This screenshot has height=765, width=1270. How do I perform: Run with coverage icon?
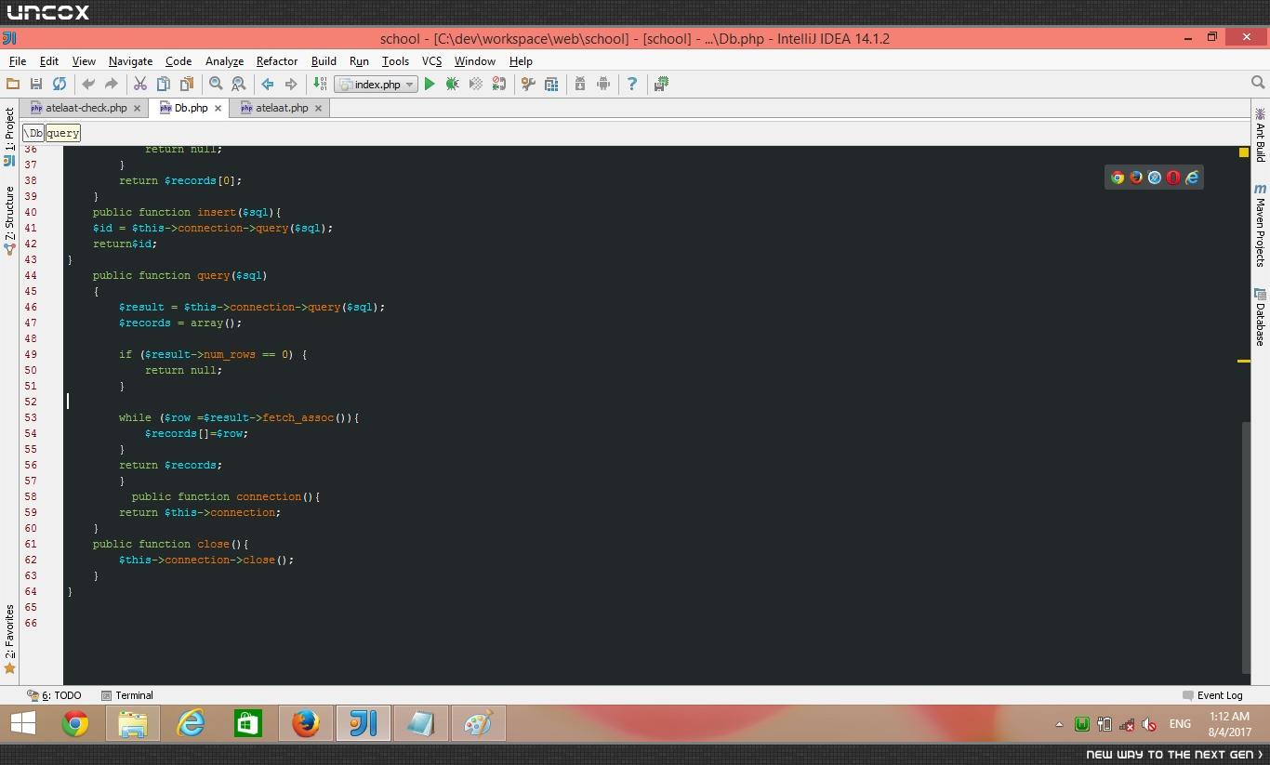click(476, 84)
